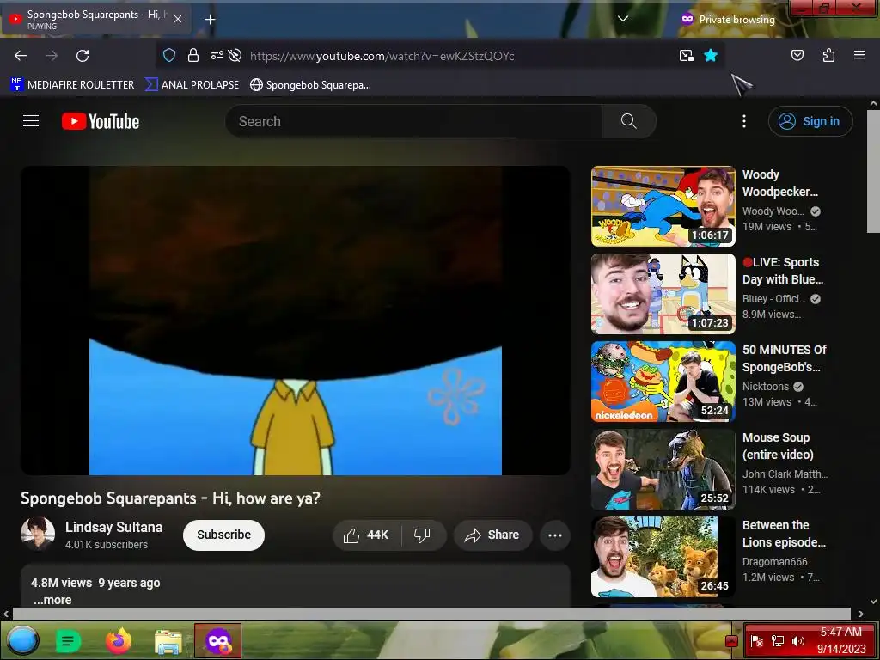Click the volume speaker tray icon
The width and height of the screenshot is (880, 660).
[x=798, y=641]
